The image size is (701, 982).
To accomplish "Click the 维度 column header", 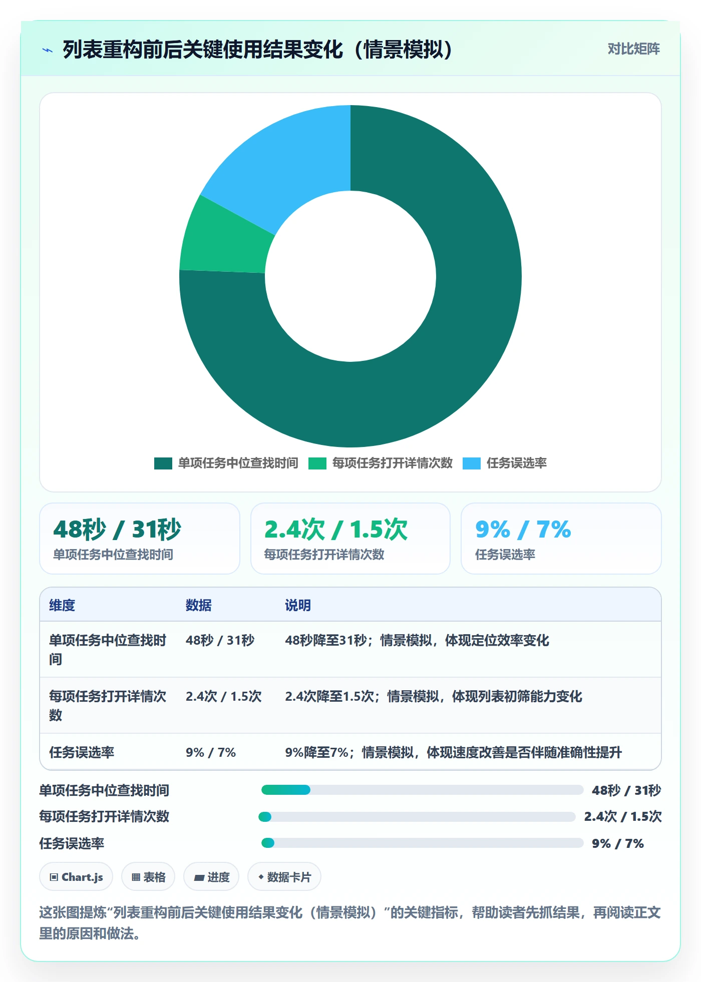I will coord(62,605).
